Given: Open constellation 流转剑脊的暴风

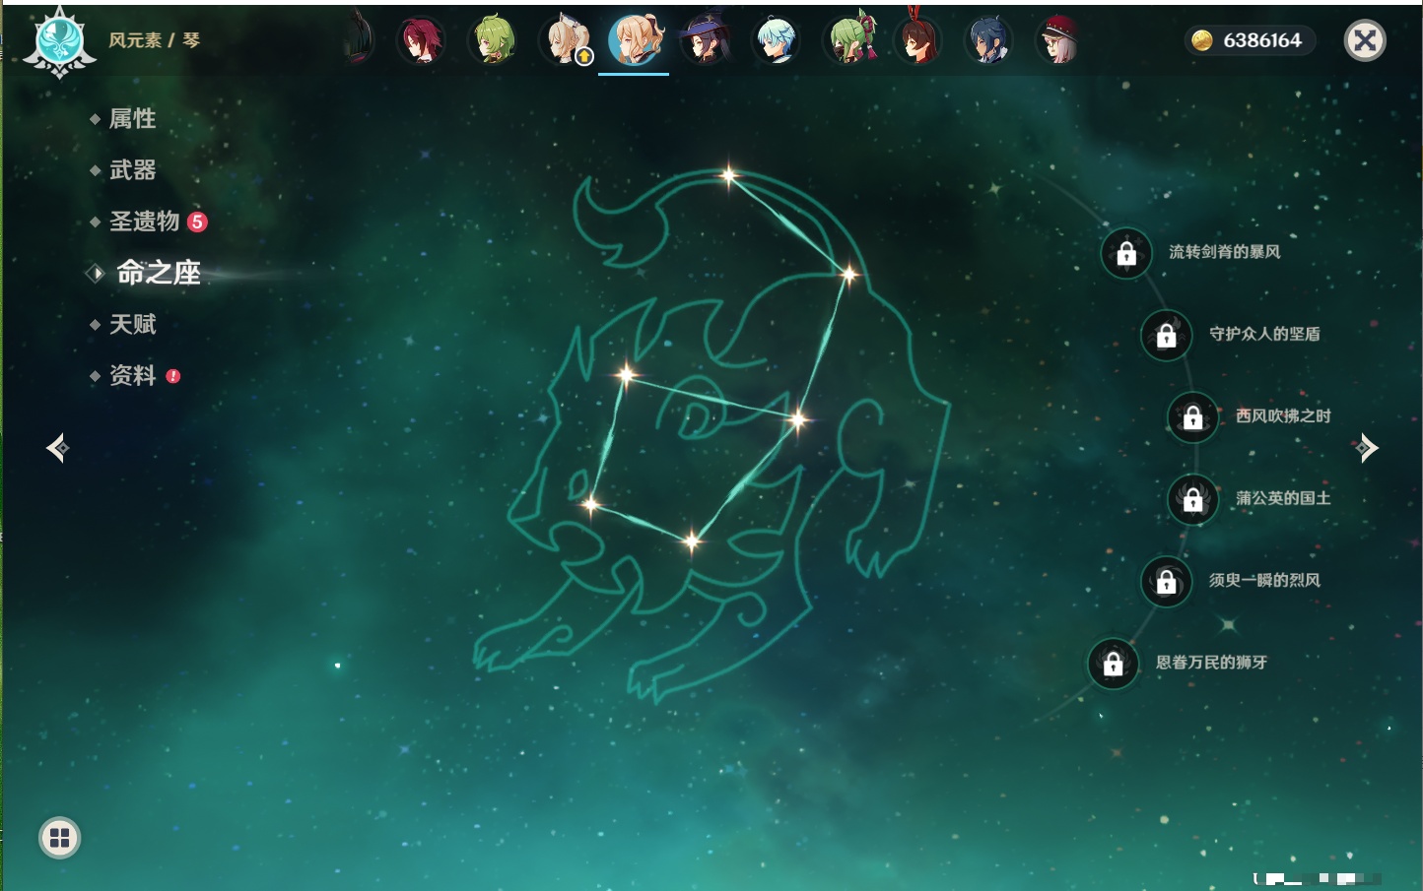Looking at the screenshot, I should click(1225, 252).
